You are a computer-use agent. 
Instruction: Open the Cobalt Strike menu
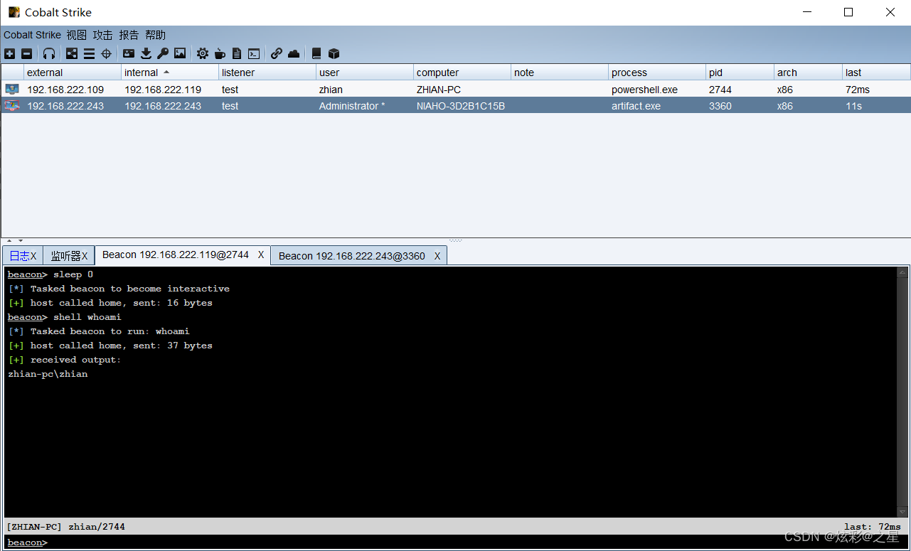coord(32,35)
